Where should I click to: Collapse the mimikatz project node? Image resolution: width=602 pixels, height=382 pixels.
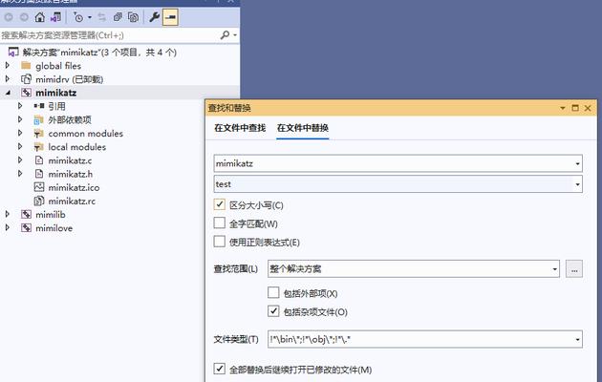pyautogui.click(x=8, y=93)
